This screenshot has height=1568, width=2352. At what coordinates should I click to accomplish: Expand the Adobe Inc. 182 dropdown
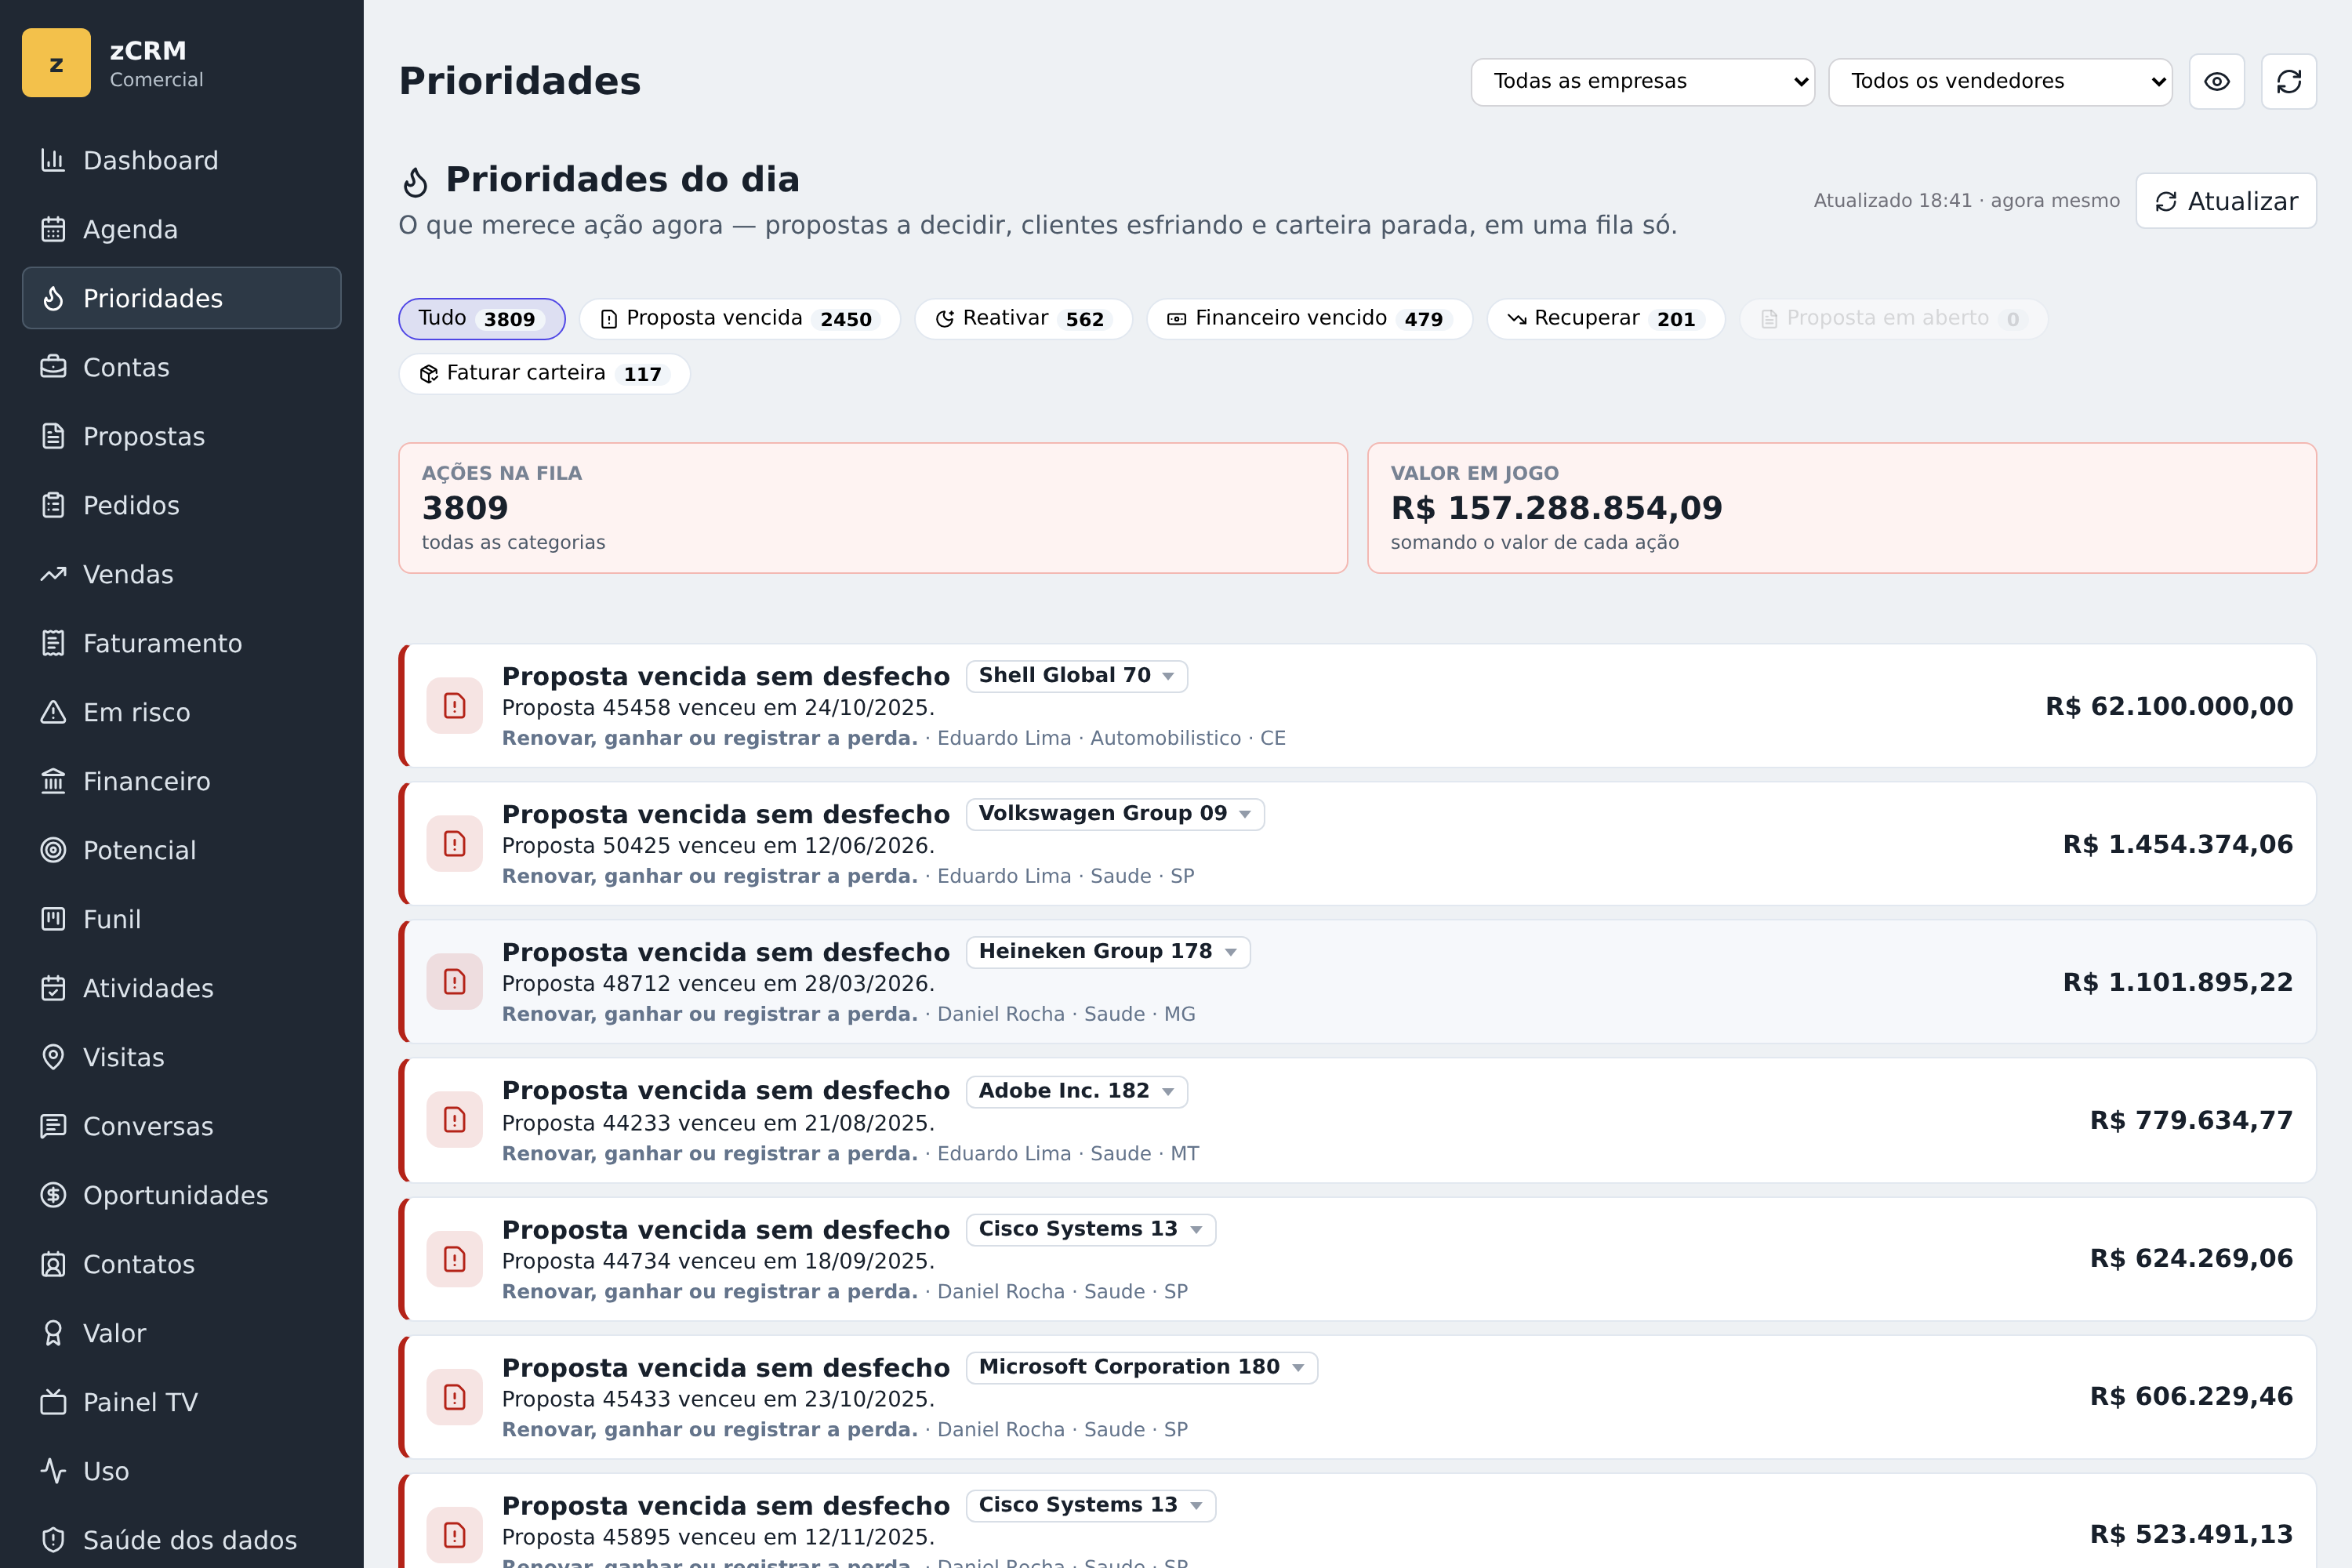1076,1091
